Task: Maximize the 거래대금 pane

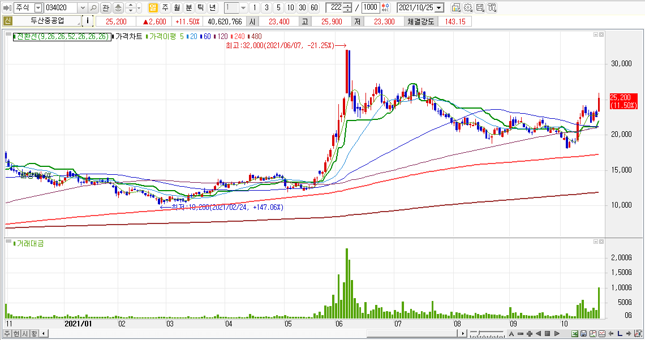Action: pyautogui.click(x=596, y=242)
